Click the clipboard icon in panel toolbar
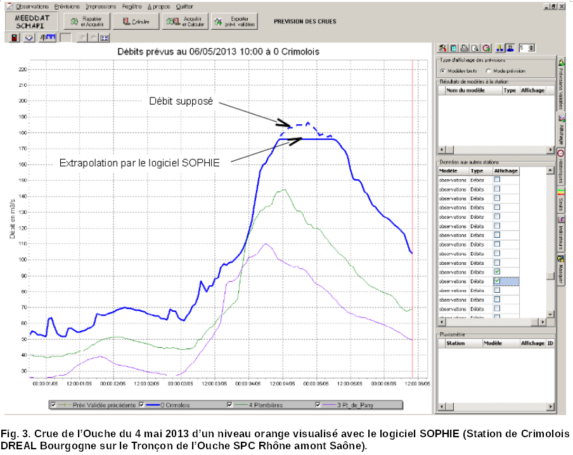573x455 pixels. (453, 48)
